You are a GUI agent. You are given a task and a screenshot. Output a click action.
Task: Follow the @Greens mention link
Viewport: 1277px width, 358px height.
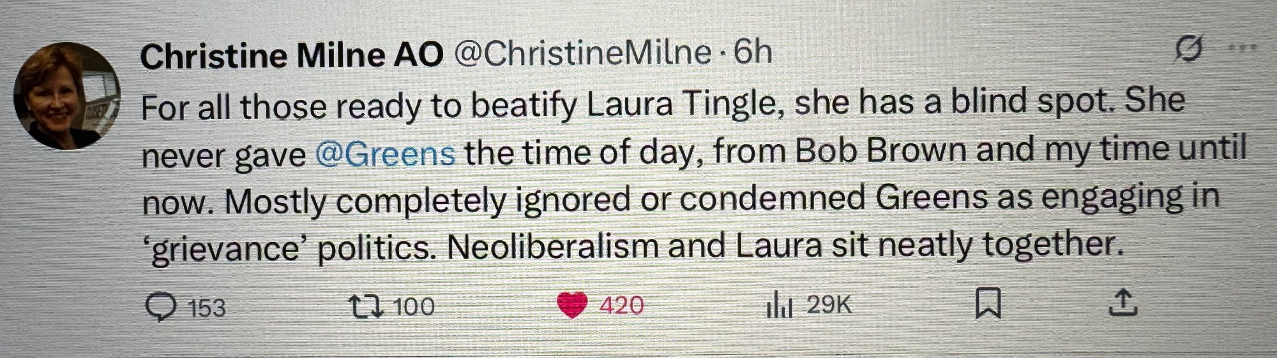pos(385,154)
